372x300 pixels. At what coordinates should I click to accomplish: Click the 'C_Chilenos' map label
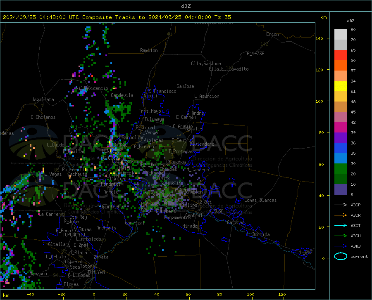pyautogui.click(x=43, y=117)
